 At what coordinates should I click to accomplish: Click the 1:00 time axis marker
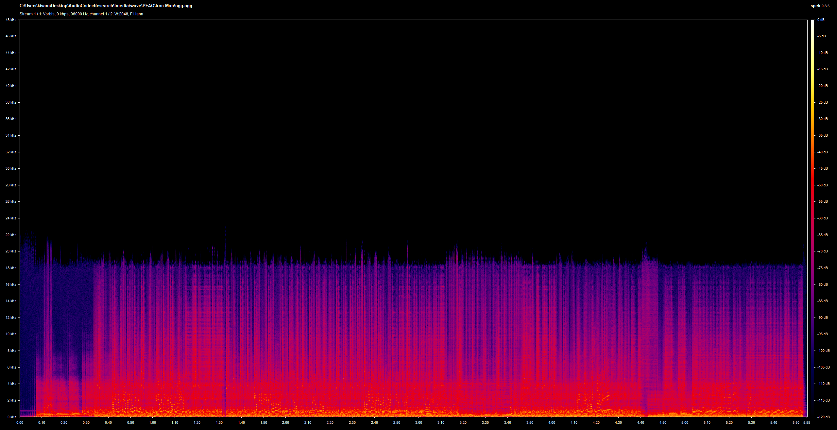point(152,422)
